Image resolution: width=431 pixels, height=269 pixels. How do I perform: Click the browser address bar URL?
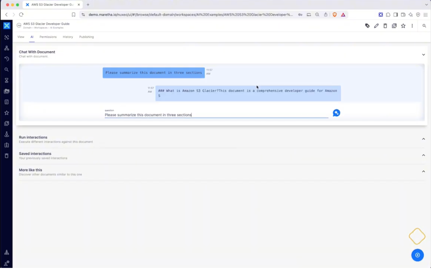point(191,15)
